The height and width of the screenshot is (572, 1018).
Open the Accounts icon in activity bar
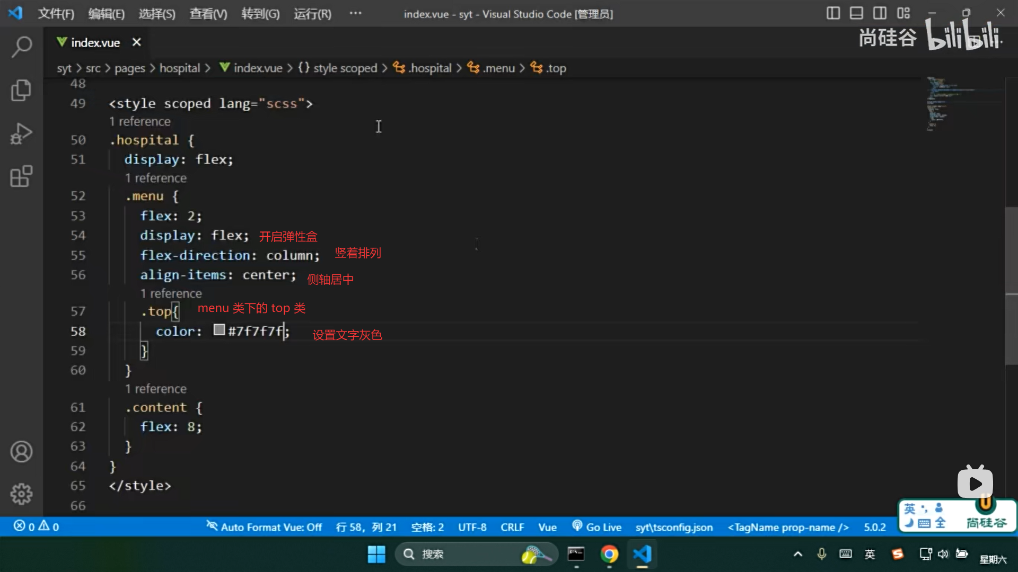[21, 452]
